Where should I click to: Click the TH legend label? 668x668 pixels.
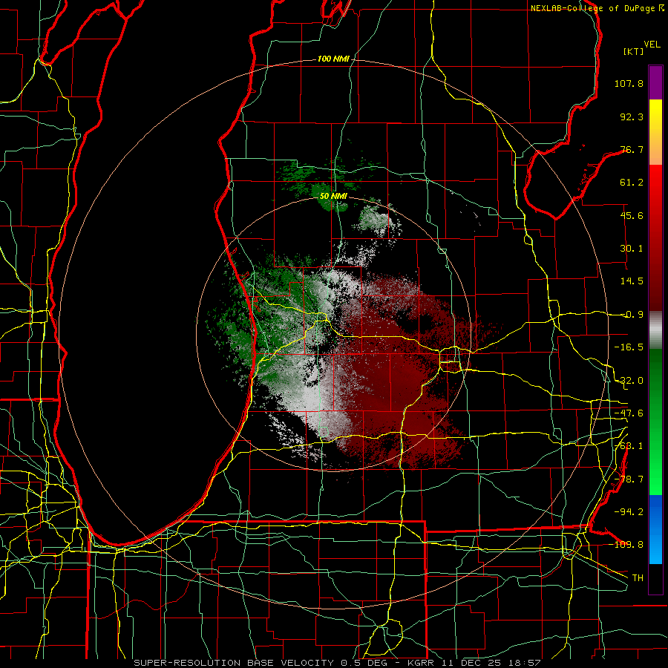(638, 577)
